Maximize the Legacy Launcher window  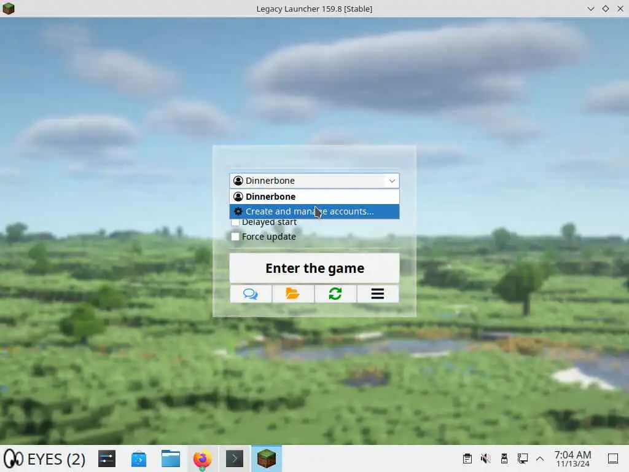[x=605, y=9]
